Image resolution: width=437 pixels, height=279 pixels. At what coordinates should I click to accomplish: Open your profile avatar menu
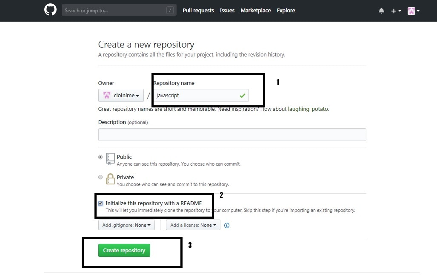tap(412, 10)
